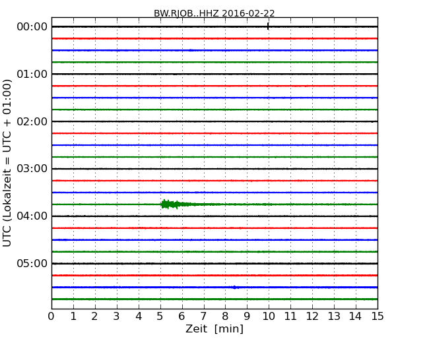Click the x-axis tick label 0
This screenshot has height=343, width=429.
[51, 316]
